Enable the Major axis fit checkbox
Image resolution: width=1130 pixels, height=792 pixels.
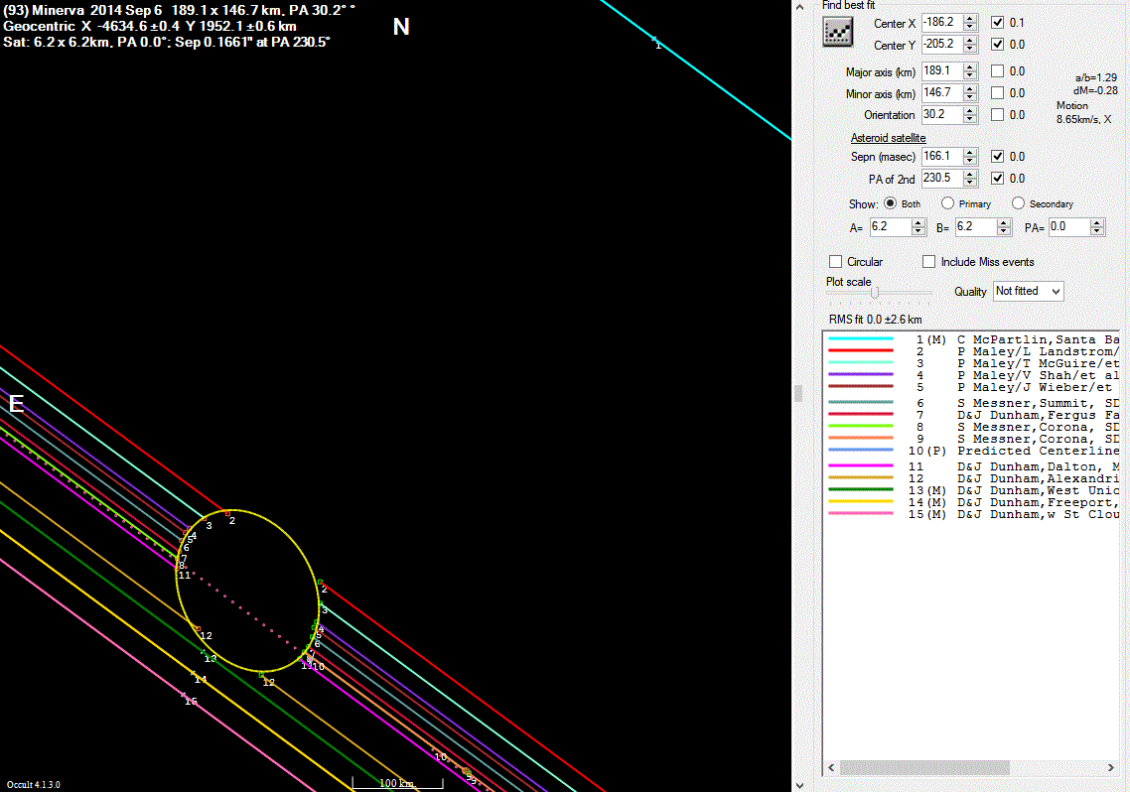click(997, 70)
